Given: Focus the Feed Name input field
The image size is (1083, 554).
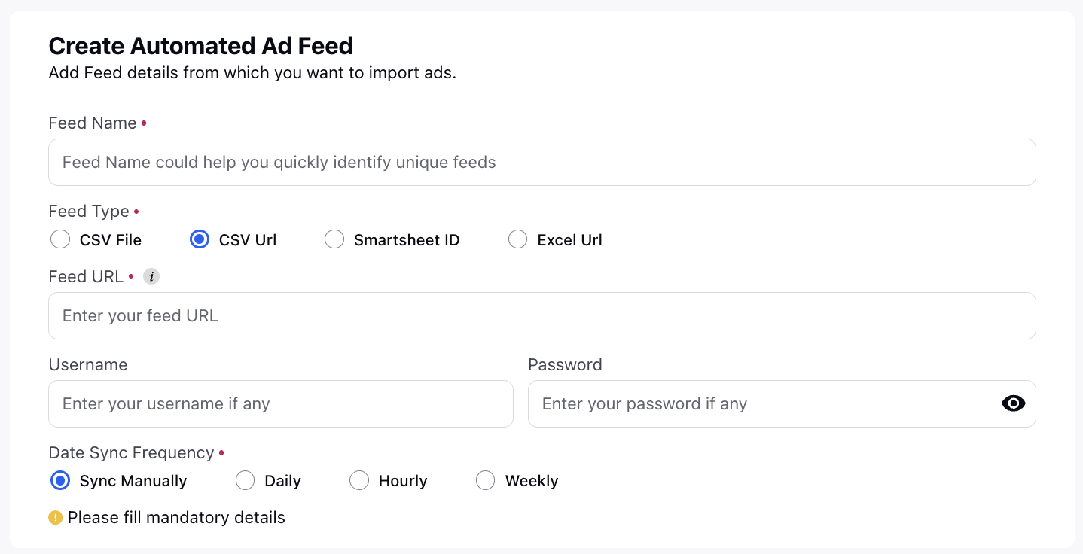Looking at the screenshot, I should point(542,163).
